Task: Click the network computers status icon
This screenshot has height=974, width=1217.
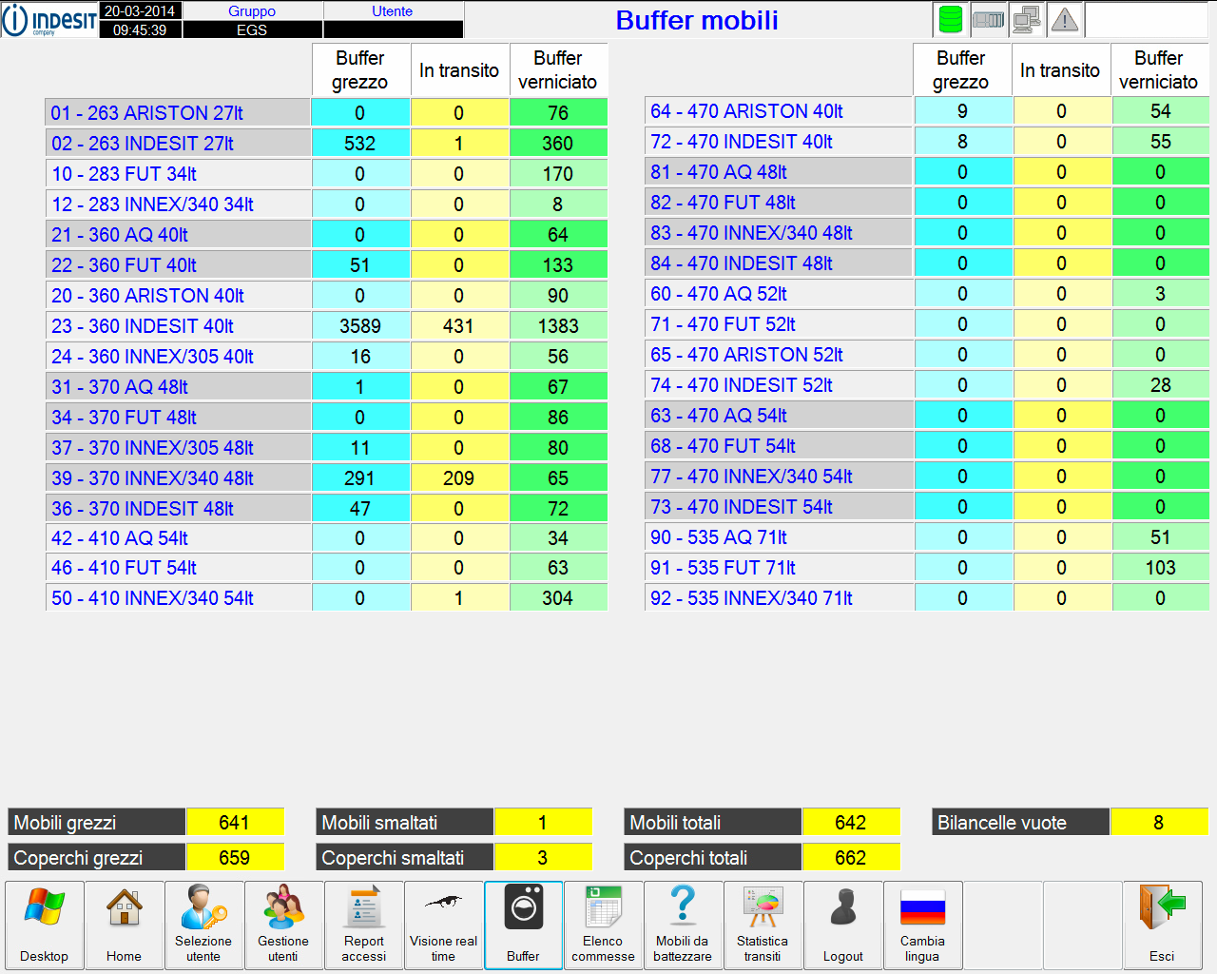Action: coord(1027,19)
